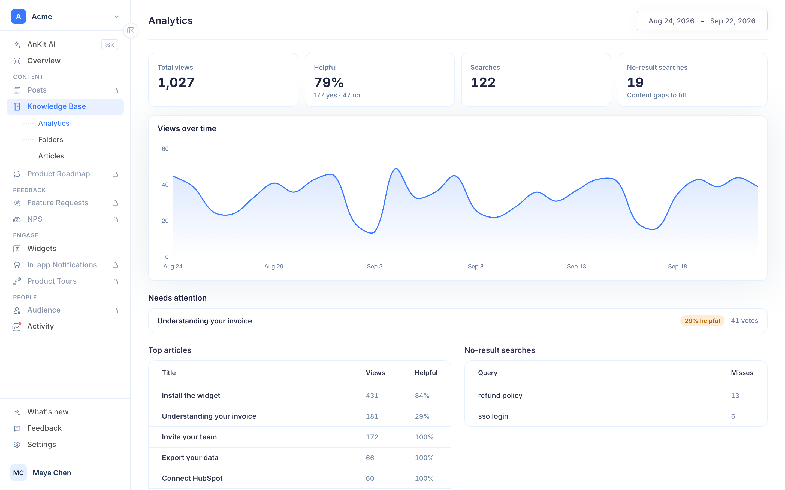This screenshot has height=490, width=785.
Task: Open the Acme workspace dropdown chevron
Action: (116, 17)
